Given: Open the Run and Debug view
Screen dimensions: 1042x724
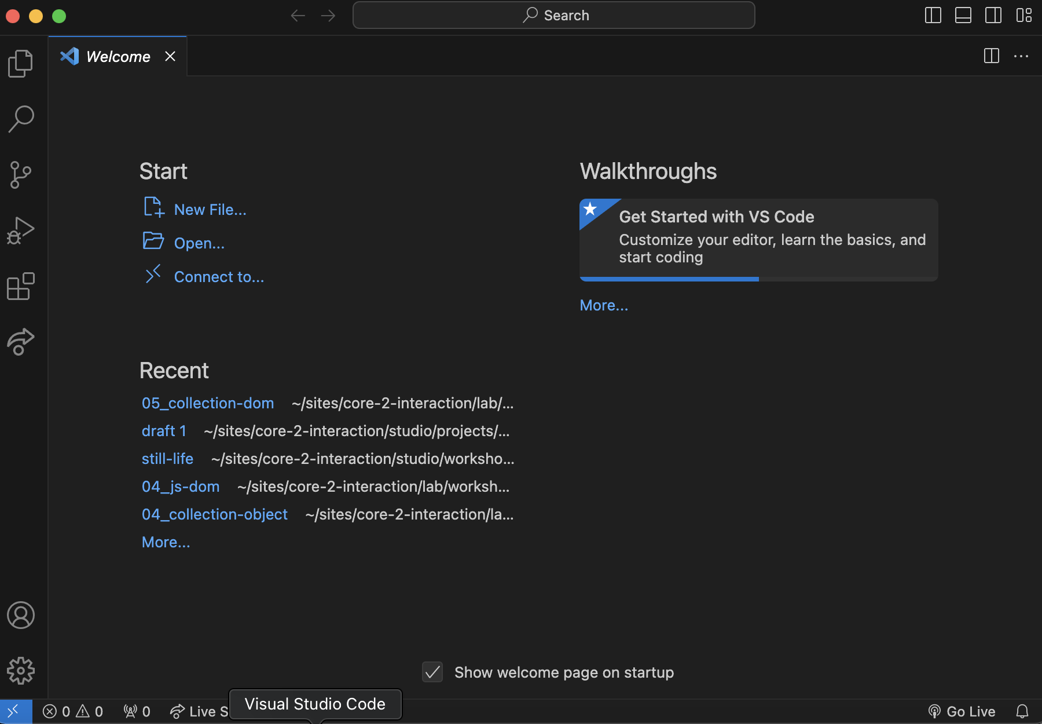Looking at the screenshot, I should [21, 231].
